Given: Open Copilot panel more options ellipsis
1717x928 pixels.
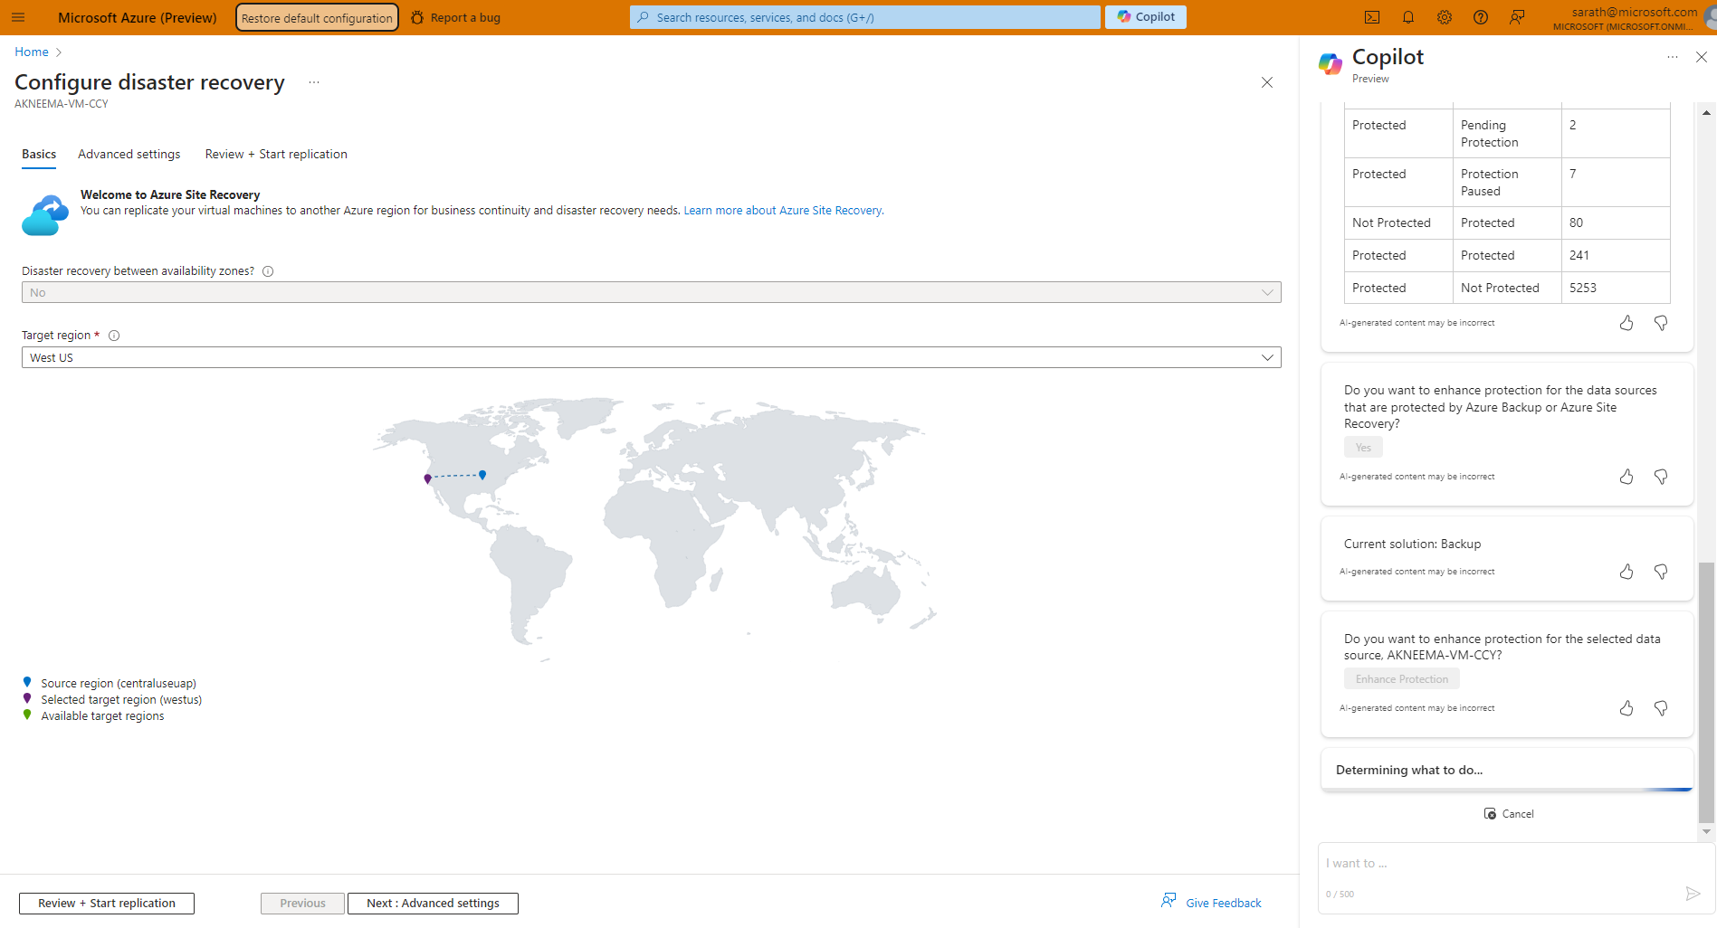Looking at the screenshot, I should pyautogui.click(x=1673, y=57).
